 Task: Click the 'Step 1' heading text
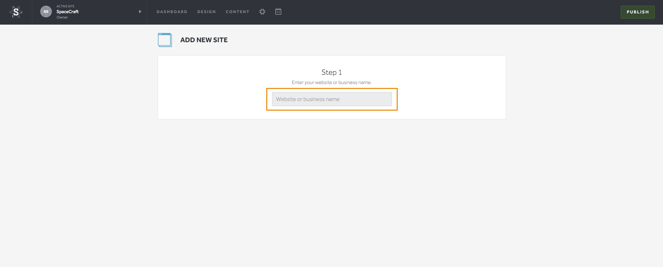[331, 73]
